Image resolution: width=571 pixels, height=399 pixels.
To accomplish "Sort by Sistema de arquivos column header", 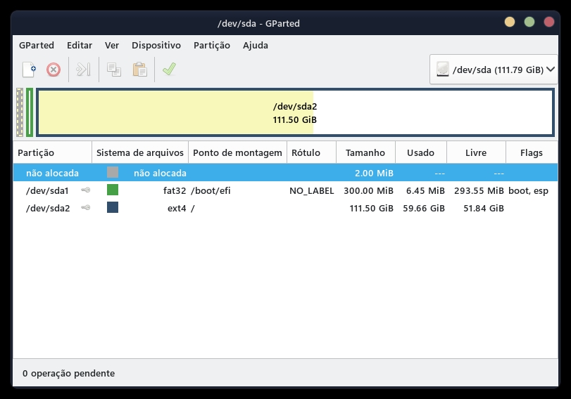I will (140, 152).
